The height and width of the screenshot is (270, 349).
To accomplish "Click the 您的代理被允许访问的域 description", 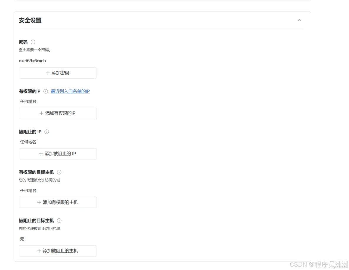I will point(39,180).
